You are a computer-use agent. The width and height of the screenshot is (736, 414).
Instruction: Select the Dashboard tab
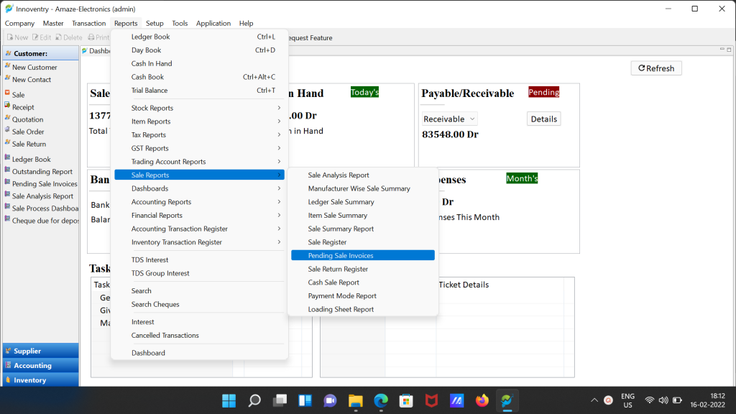coord(96,51)
